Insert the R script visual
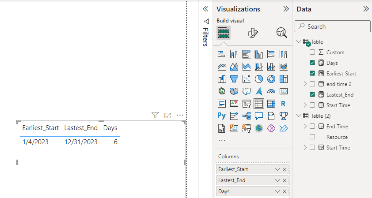This screenshot has height=198, width=372. pyautogui.click(x=284, y=104)
